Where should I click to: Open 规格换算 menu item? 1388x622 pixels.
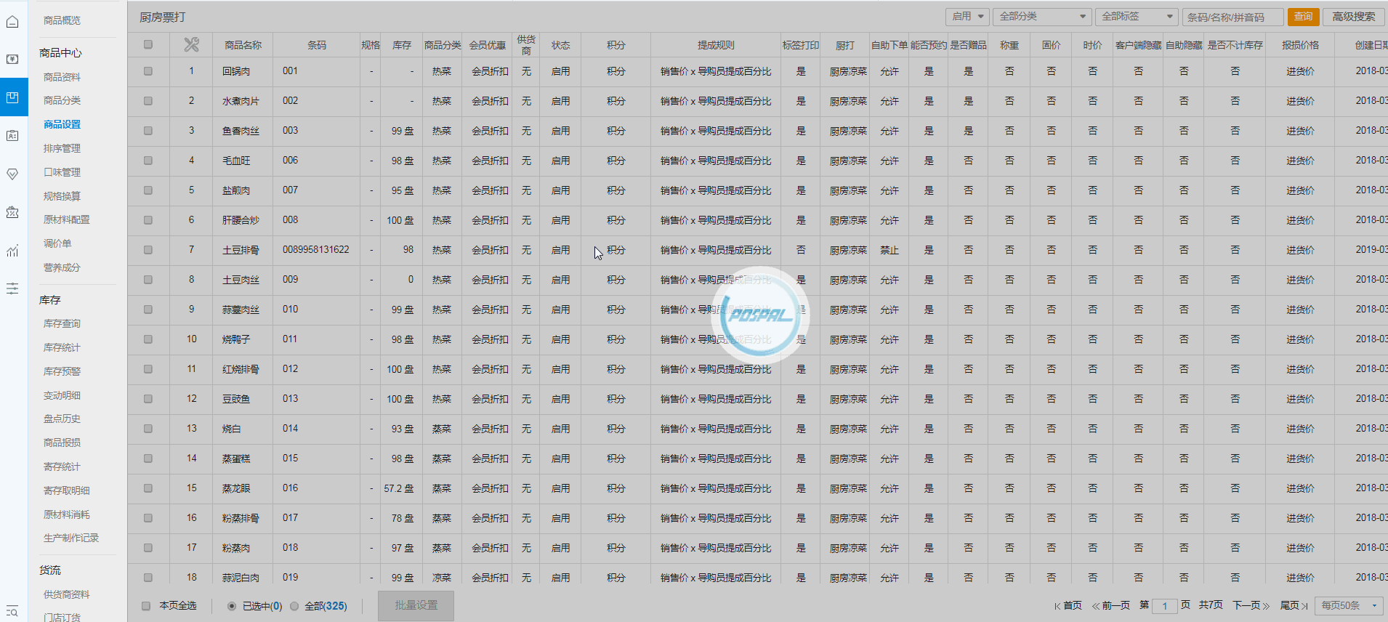tap(62, 196)
